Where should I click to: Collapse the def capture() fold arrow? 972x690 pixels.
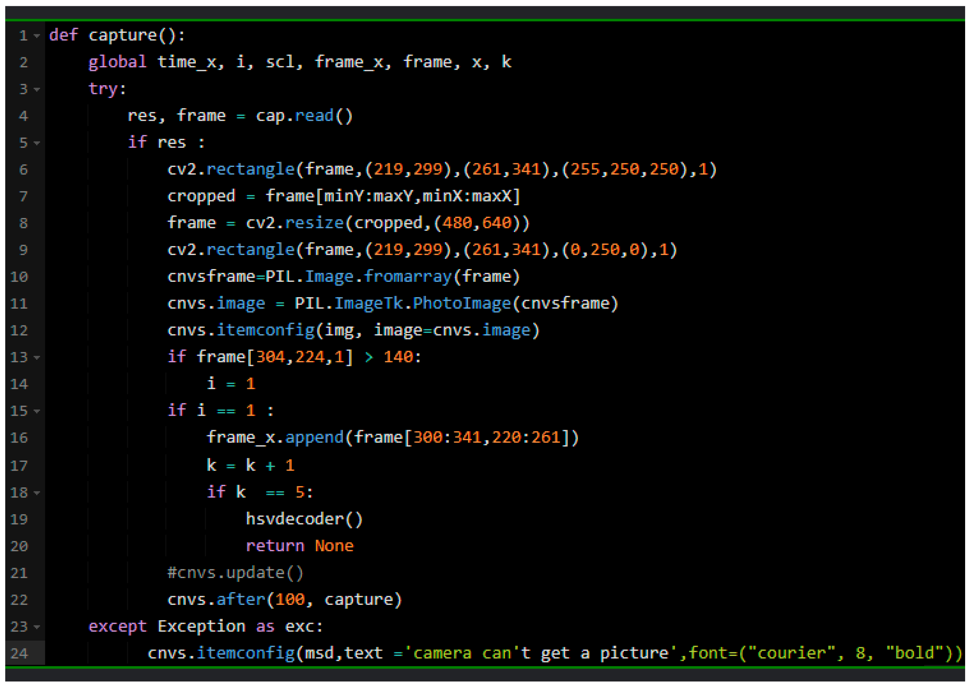tap(37, 36)
